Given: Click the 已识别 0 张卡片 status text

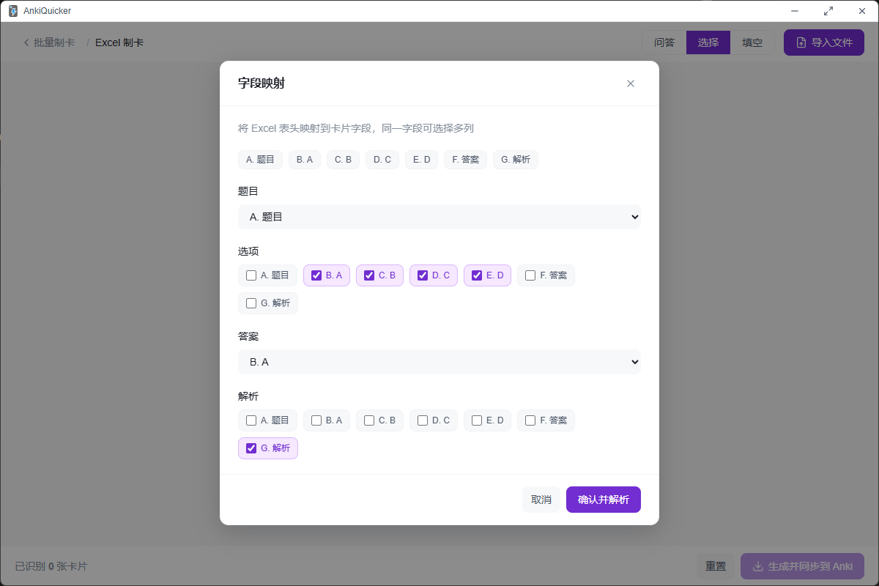Looking at the screenshot, I should click(51, 566).
